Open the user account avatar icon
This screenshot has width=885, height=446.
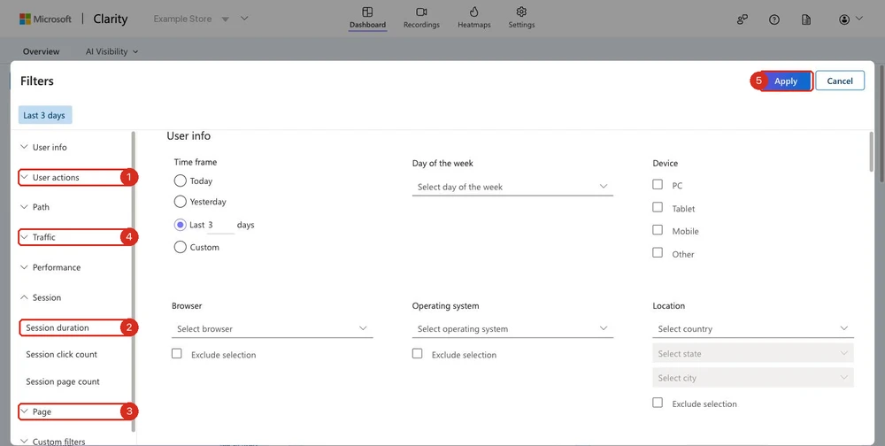tap(844, 19)
